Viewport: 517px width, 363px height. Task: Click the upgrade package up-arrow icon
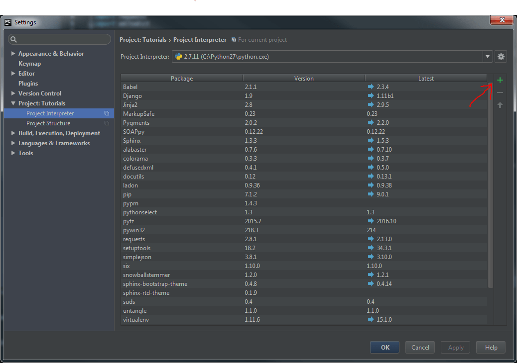click(x=500, y=105)
